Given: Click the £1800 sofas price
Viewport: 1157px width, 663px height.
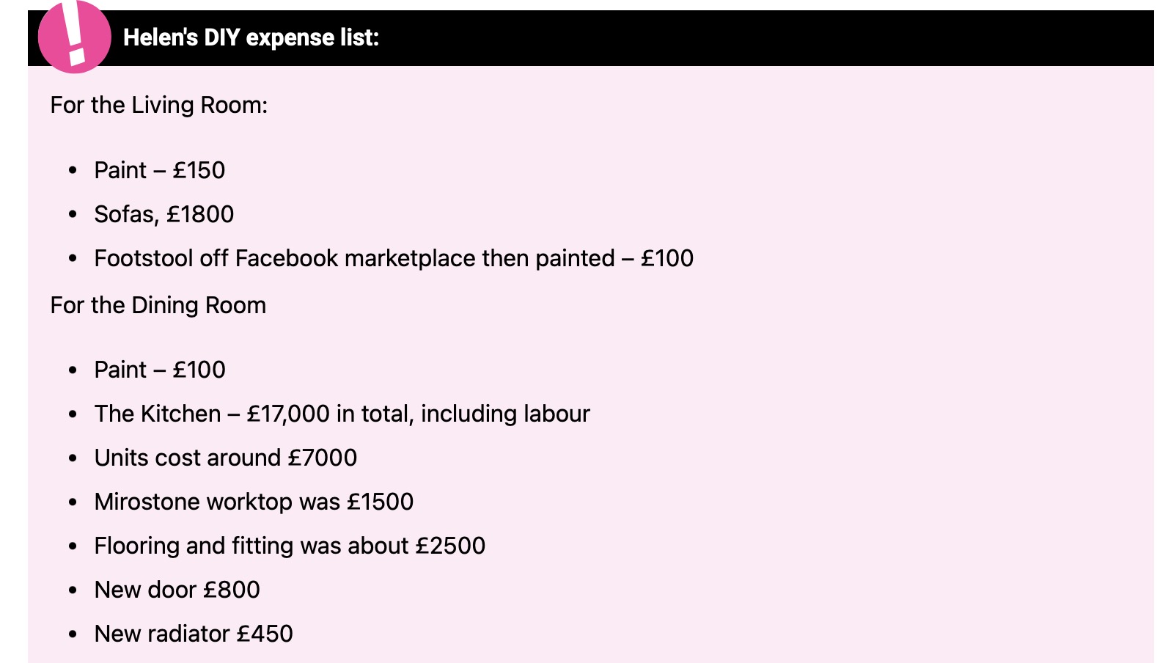Looking at the screenshot, I should click(200, 214).
